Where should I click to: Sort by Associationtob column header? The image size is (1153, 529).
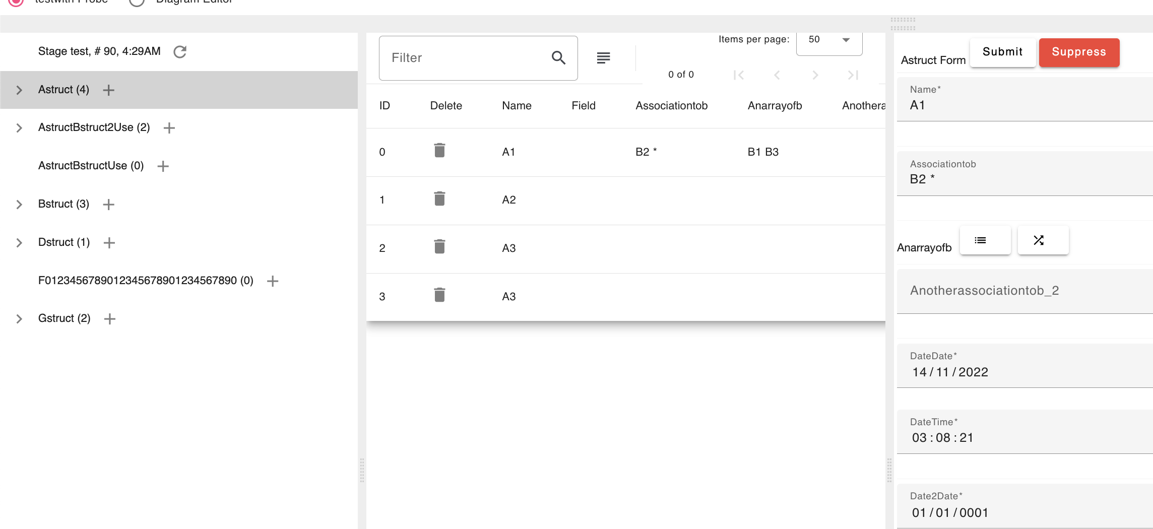(x=671, y=106)
